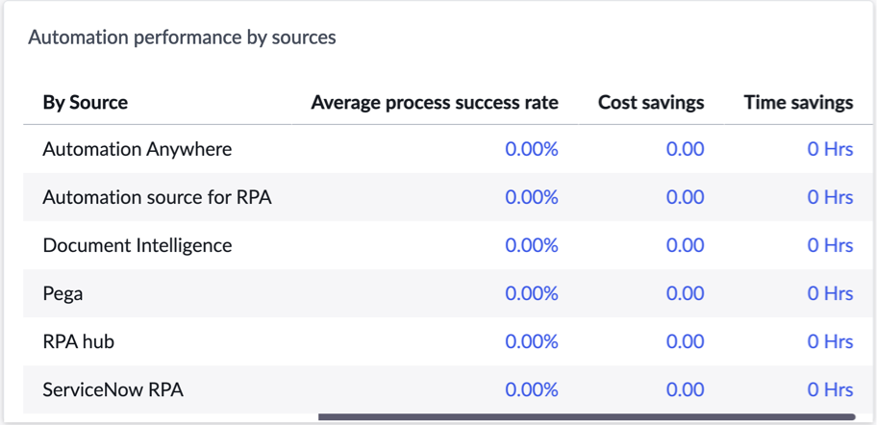The width and height of the screenshot is (877, 425).
Task: Open Document Intelligence cost savings value
Action: tap(685, 245)
